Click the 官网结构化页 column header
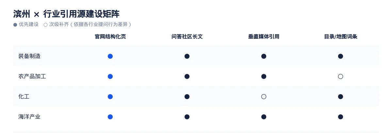 [110, 36]
